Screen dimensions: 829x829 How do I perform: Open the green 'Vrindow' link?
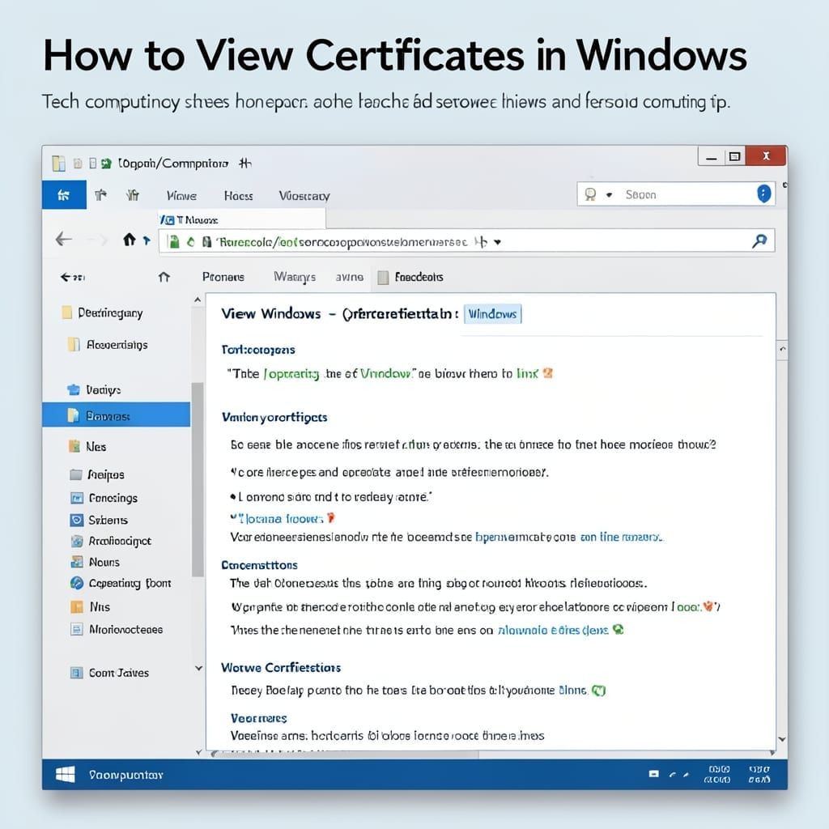pos(386,374)
